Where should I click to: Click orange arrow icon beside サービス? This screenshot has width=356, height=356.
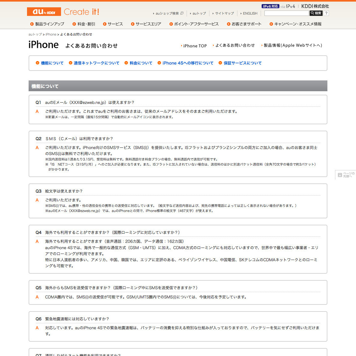pos(105,24)
